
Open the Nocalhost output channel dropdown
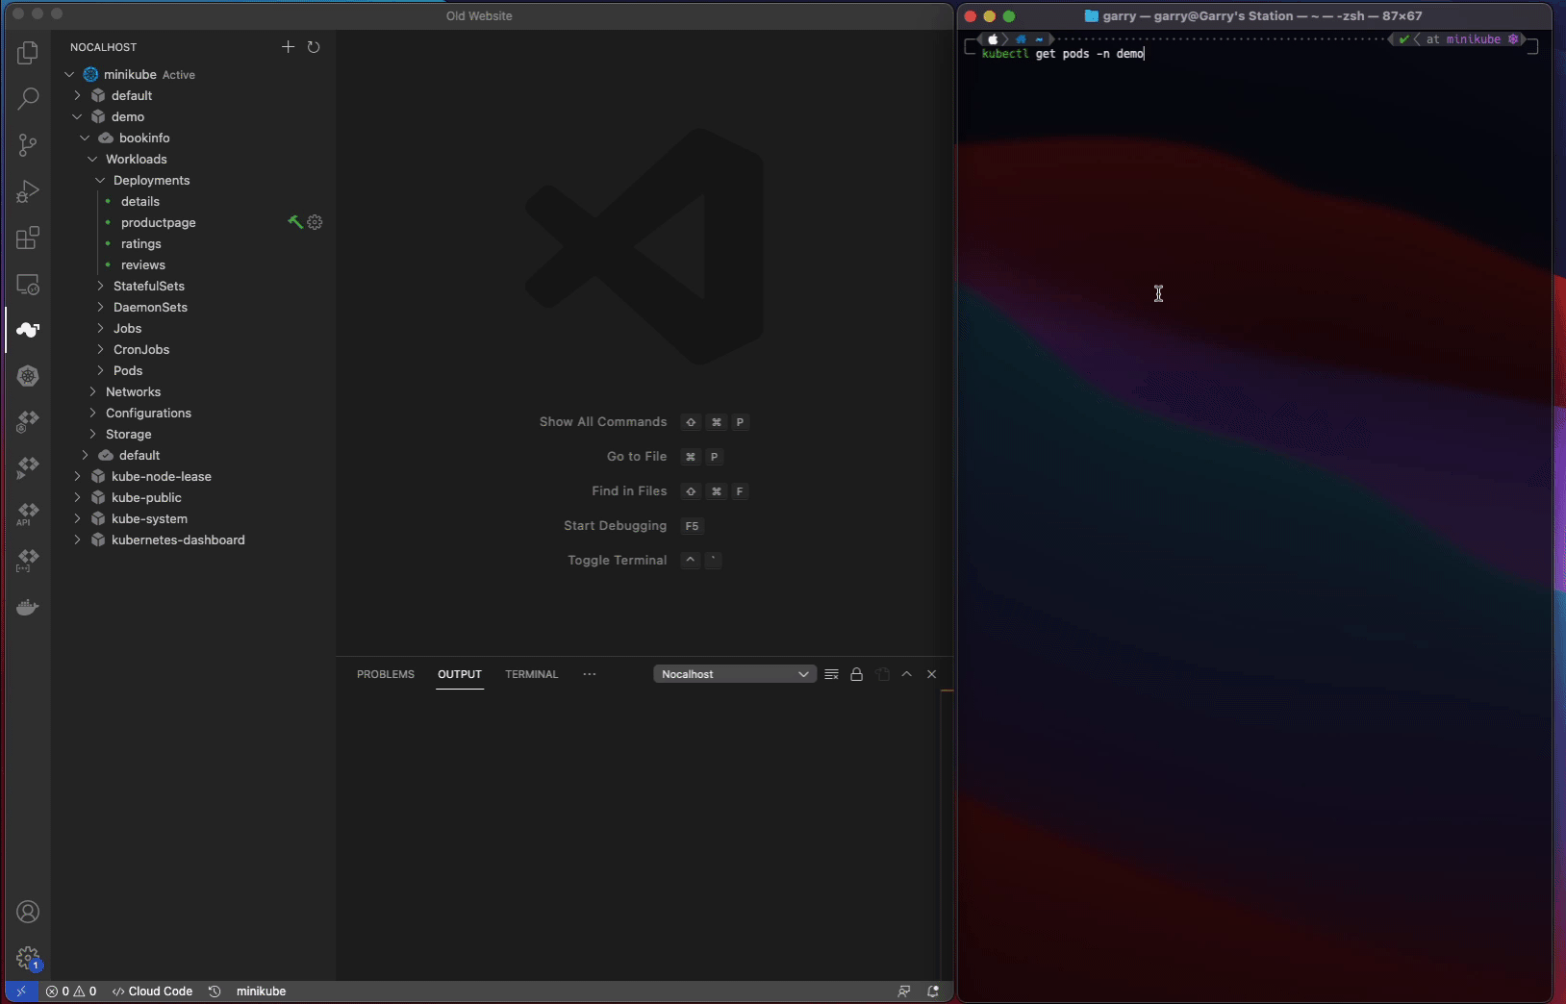(x=735, y=674)
